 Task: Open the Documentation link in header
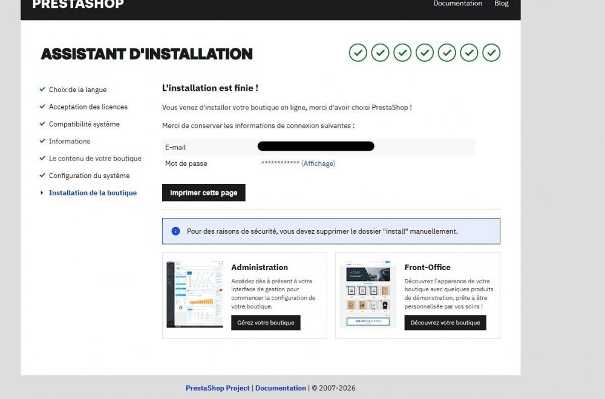coord(457,4)
